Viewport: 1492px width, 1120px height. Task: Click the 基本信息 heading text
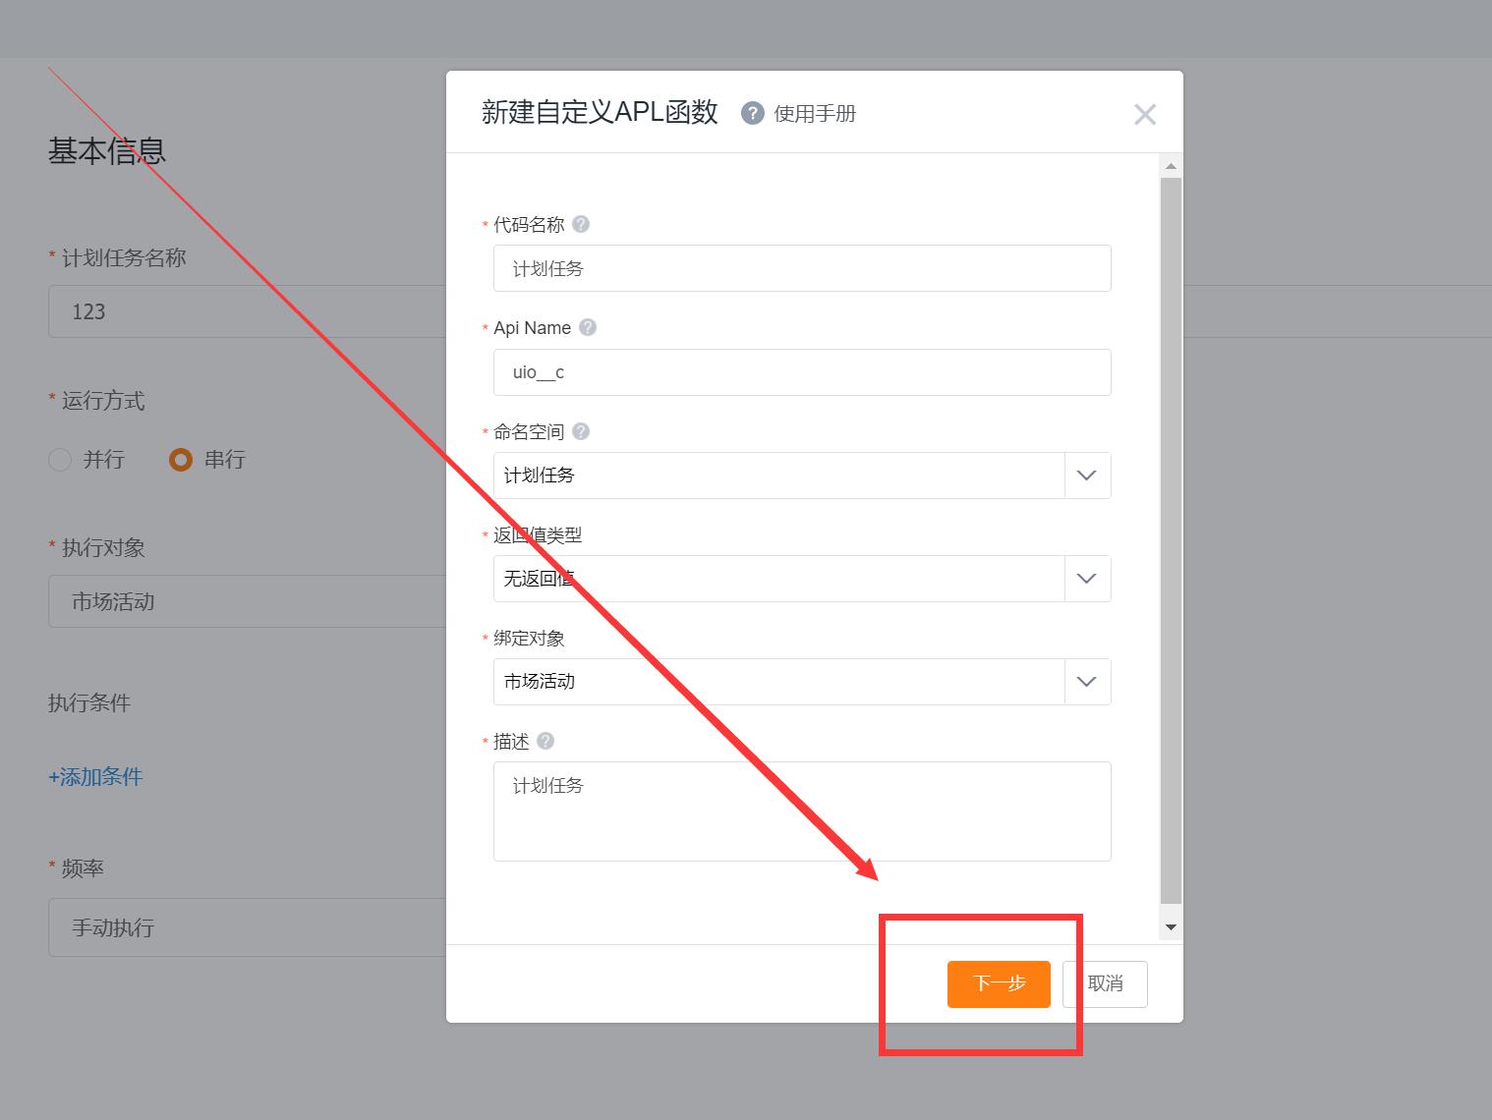[107, 150]
